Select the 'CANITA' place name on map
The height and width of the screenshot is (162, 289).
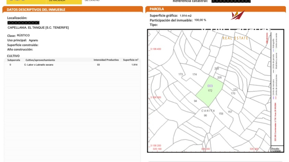click(x=208, y=111)
